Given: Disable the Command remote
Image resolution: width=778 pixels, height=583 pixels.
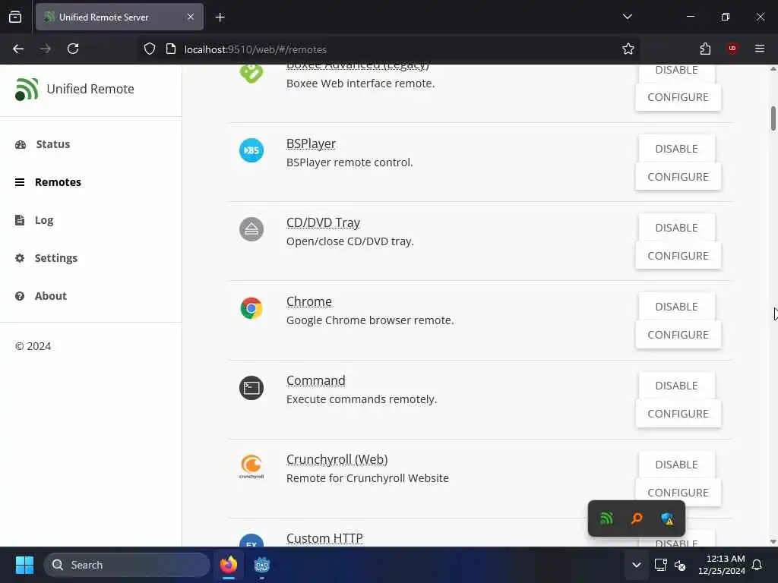Looking at the screenshot, I should pos(676,385).
